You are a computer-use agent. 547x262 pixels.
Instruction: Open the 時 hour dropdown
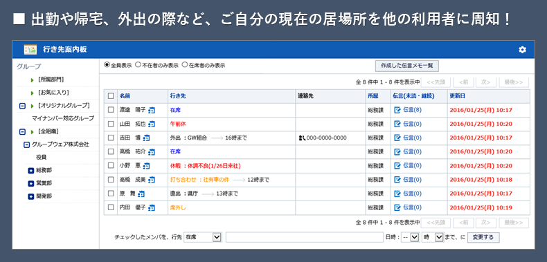[433, 237]
